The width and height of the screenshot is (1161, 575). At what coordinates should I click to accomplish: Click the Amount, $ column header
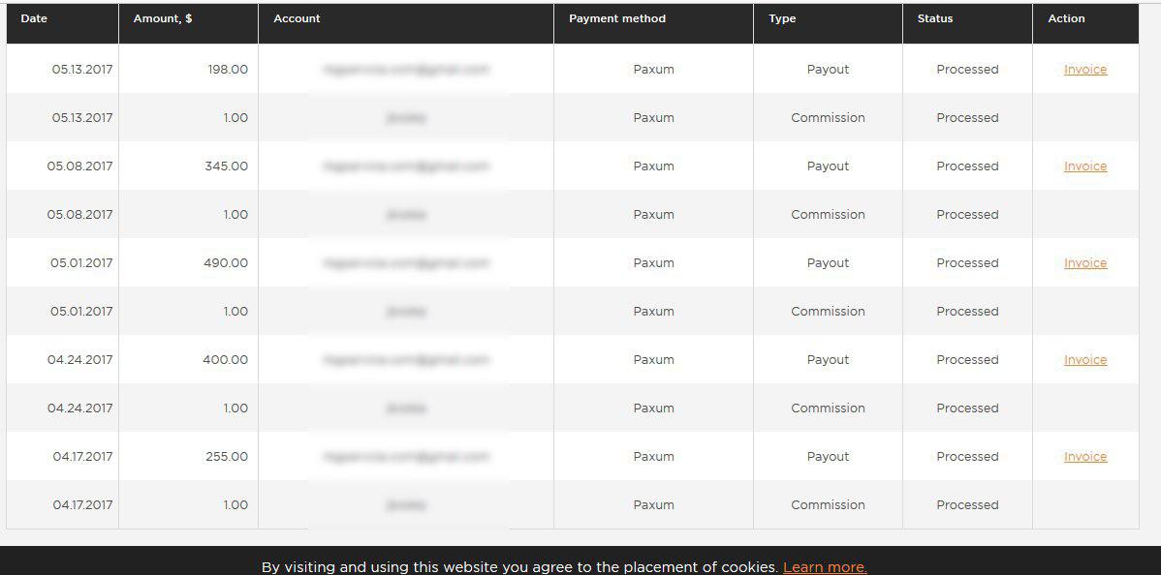[163, 18]
